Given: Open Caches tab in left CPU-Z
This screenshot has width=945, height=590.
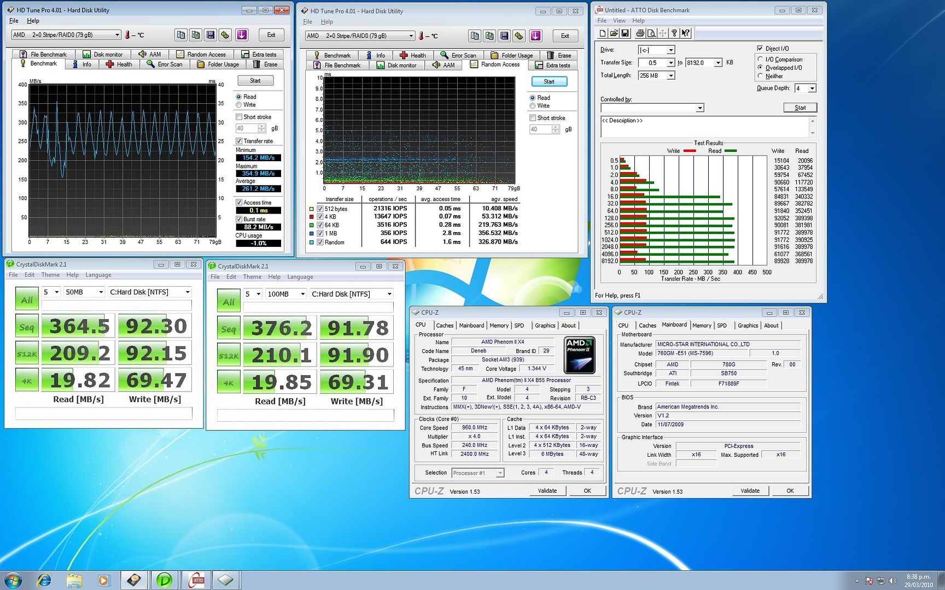Looking at the screenshot, I should point(445,325).
